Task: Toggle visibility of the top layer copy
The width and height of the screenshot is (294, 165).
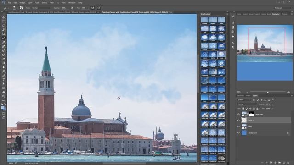Action: 238,114
